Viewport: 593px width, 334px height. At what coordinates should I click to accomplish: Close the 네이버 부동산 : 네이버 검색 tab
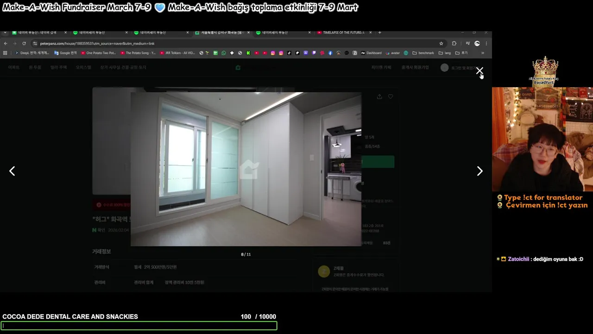point(65,32)
